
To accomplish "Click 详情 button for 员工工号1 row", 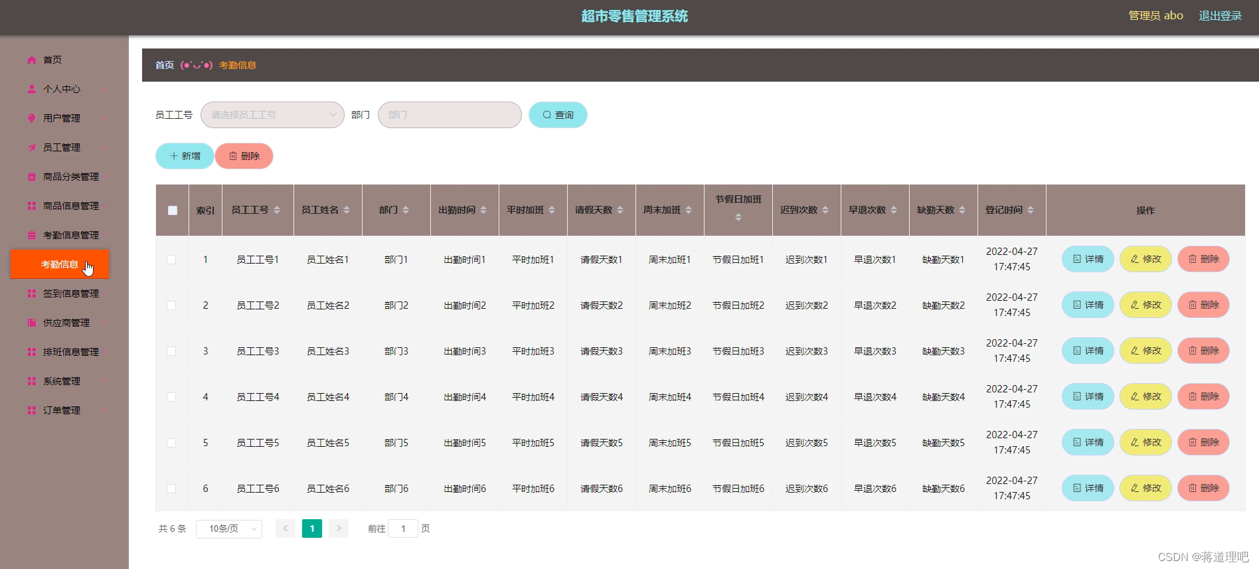I will (x=1088, y=259).
